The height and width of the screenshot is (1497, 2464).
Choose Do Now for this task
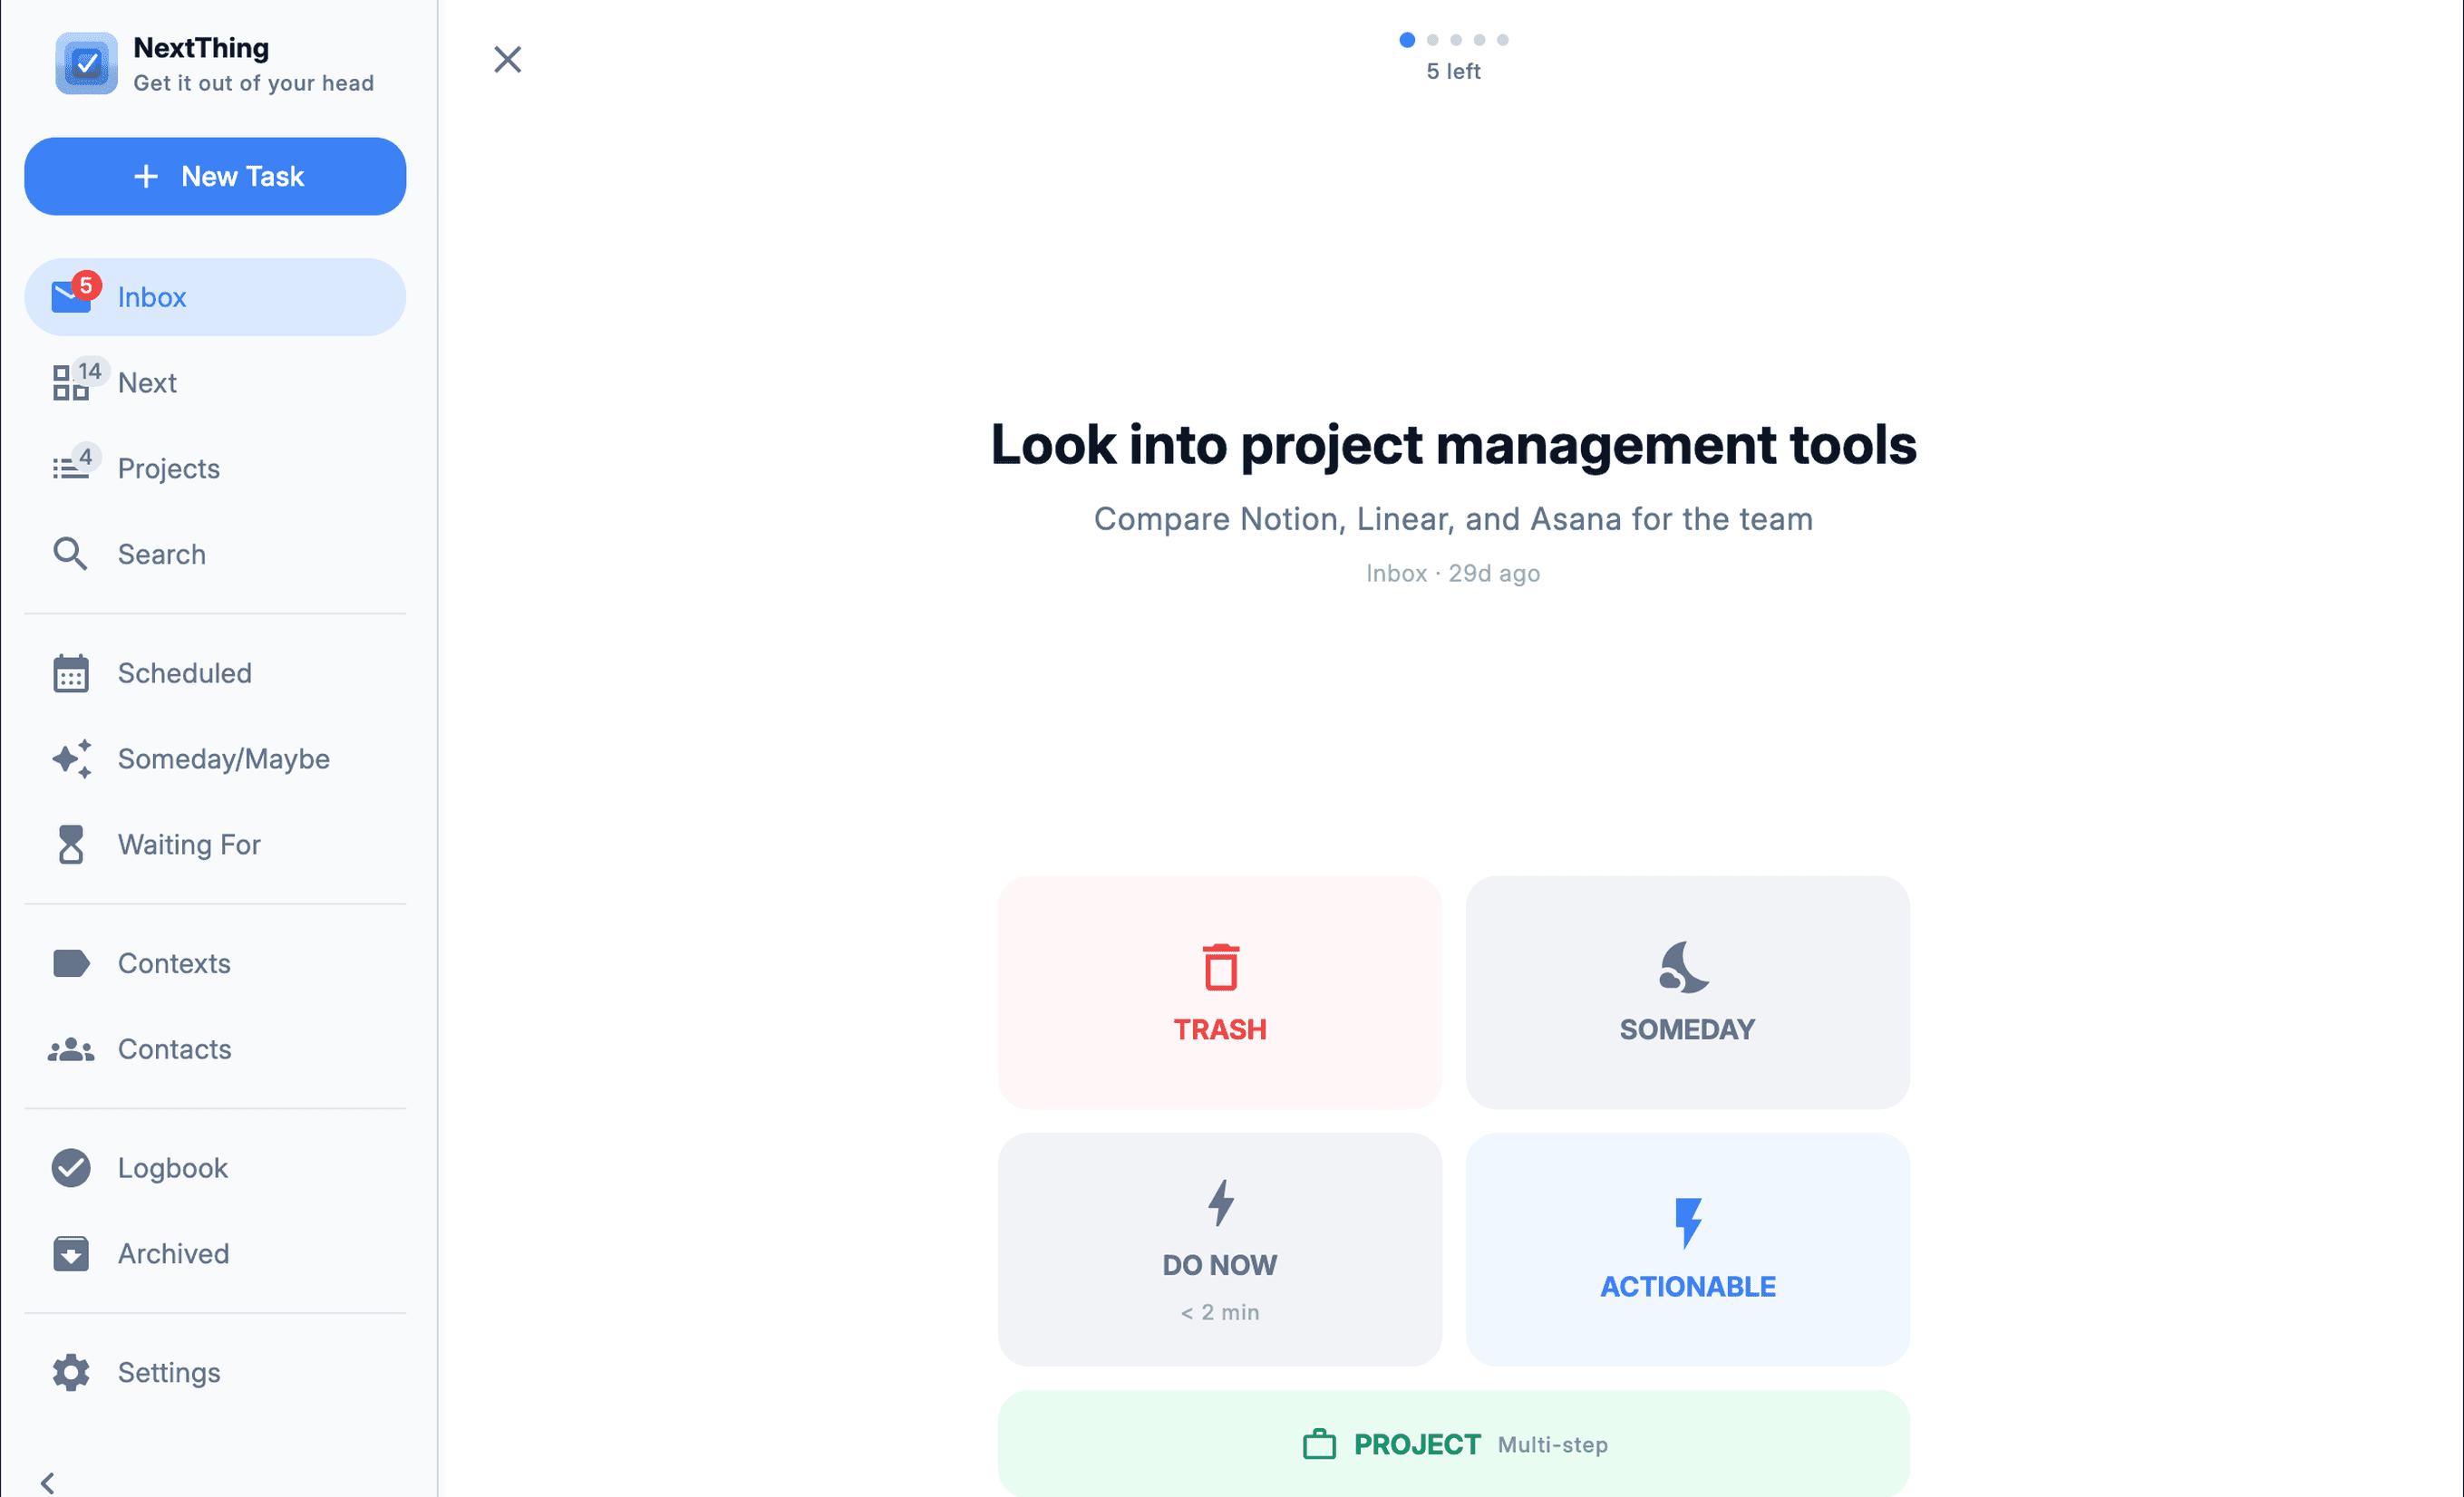pos(1219,1250)
